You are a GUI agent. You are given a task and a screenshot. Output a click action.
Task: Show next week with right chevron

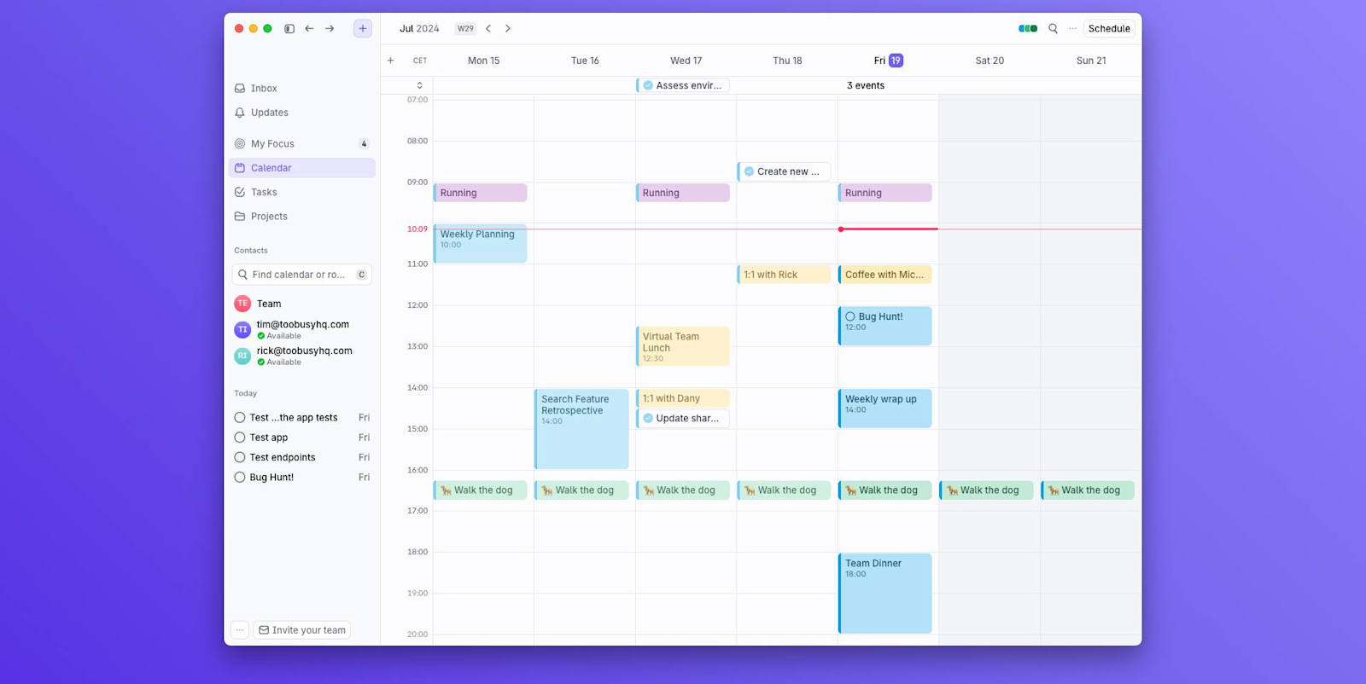(x=508, y=28)
